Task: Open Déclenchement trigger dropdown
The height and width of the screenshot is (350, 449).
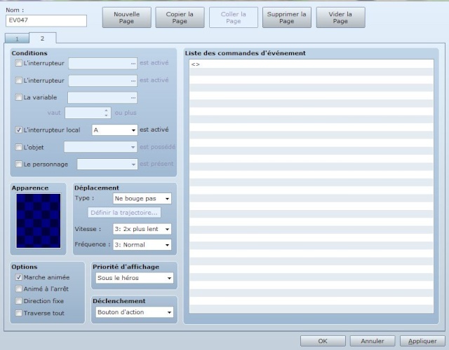Action: tap(135, 312)
